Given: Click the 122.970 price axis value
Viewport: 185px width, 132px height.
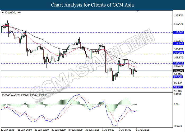Looking at the screenshot, I should pyautogui.click(x=178, y=16).
